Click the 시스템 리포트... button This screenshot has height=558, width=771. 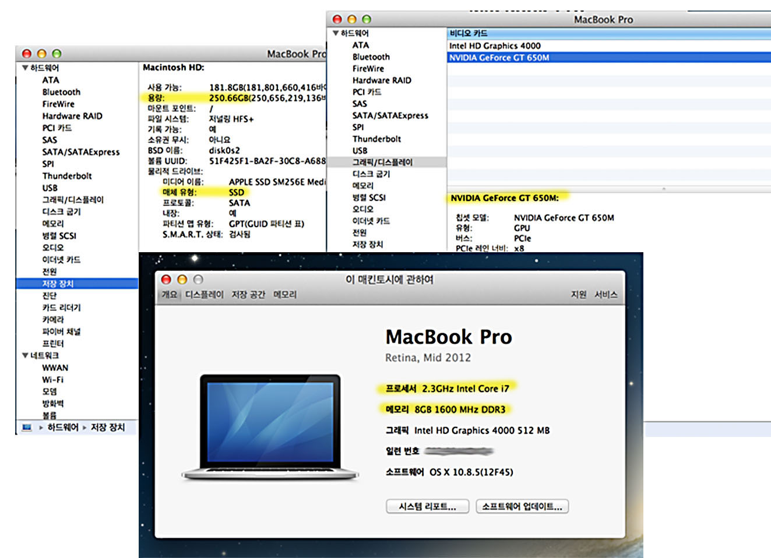pos(427,507)
